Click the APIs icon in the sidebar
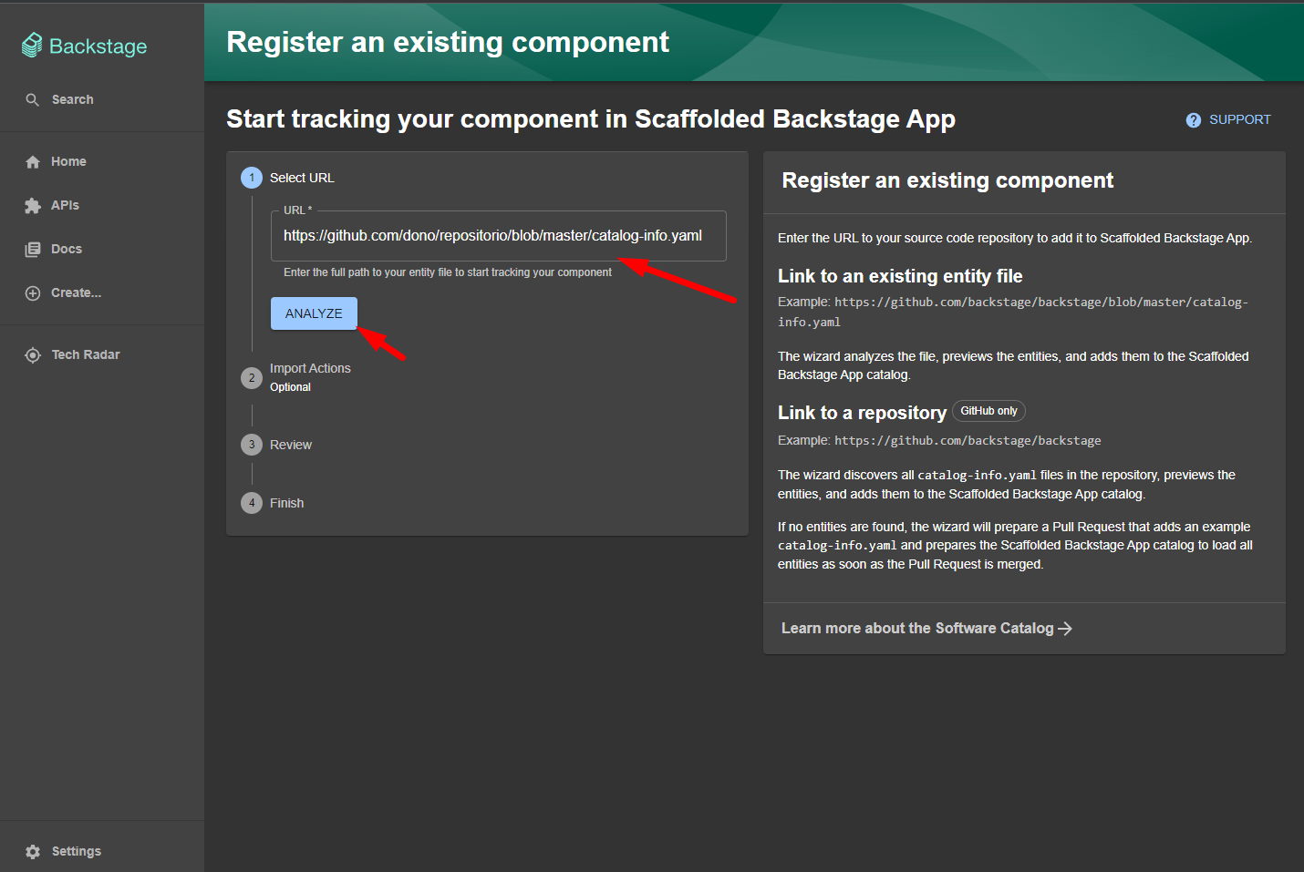1304x872 pixels. (x=33, y=205)
